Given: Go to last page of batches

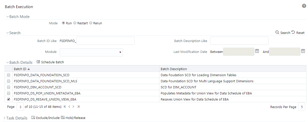Looking at the screenshot, I should pyautogui.click(x=78, y=107).
